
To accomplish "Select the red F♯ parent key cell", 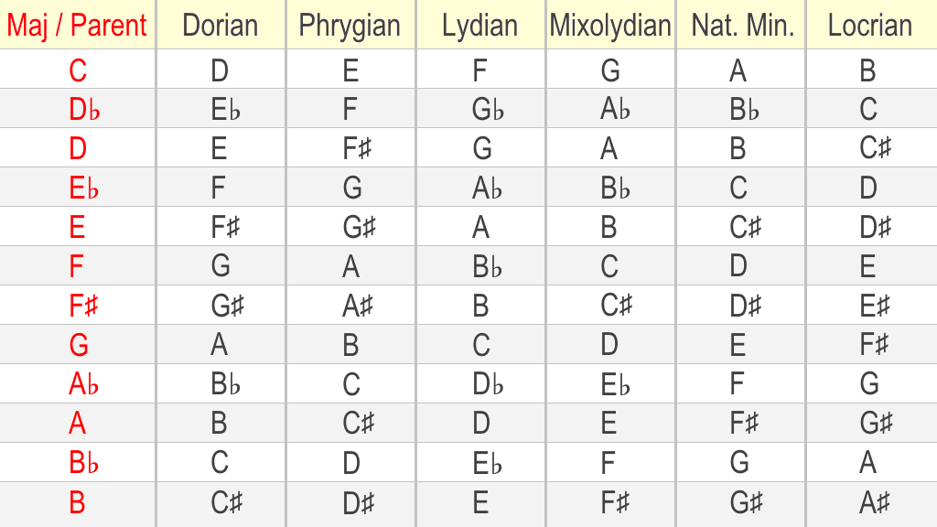I will pyautogui.click(x=83, y=306).
